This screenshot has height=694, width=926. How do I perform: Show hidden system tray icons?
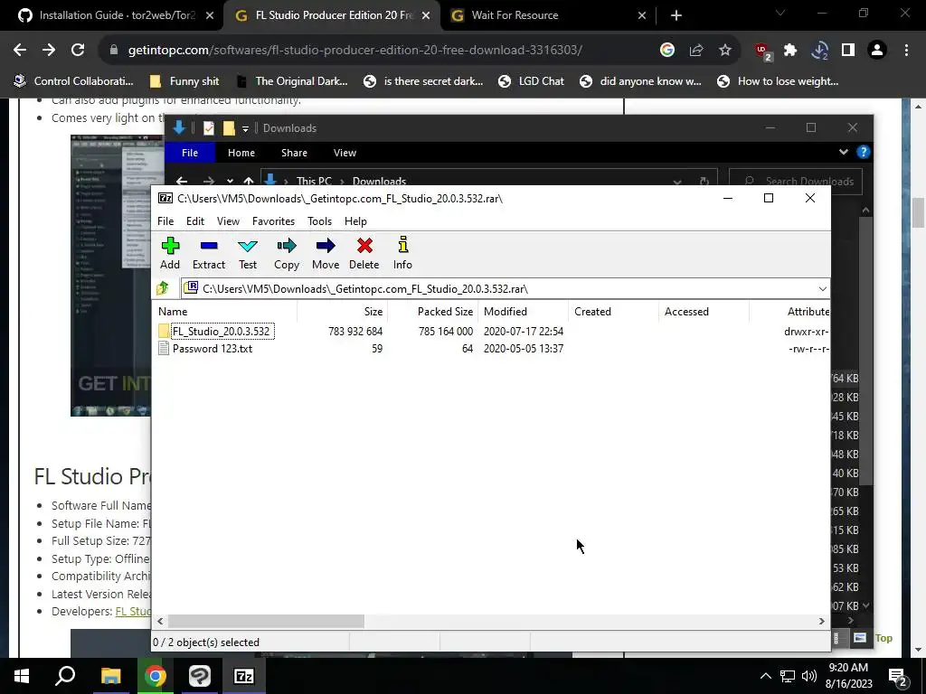(765, 676)
